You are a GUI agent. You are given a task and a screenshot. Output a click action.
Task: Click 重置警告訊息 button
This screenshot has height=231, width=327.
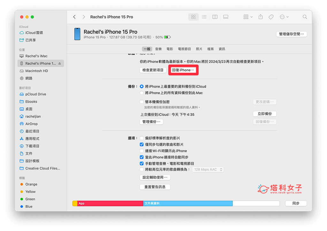(x=155, y=187)
